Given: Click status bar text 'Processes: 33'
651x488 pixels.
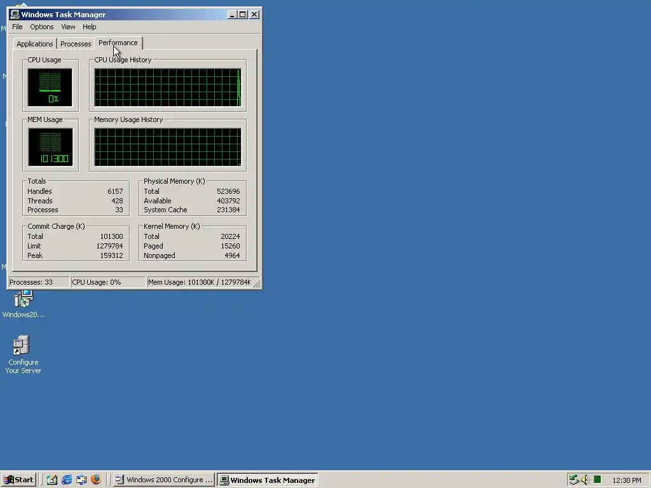Looking at the screenshot, I should coord(31,282).
